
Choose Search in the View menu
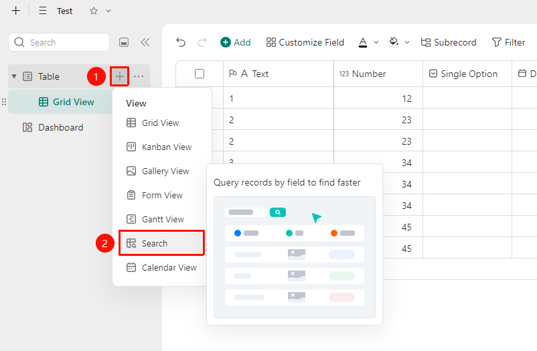(161, 243)
